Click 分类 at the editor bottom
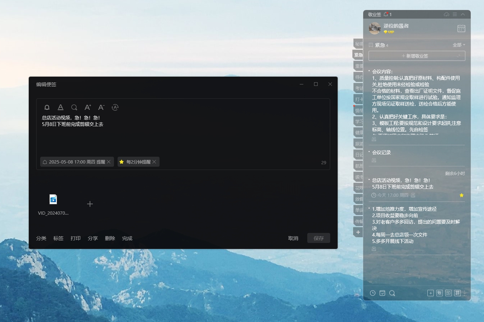Viewport: 484px width, 322px height. tap(41, 238)
